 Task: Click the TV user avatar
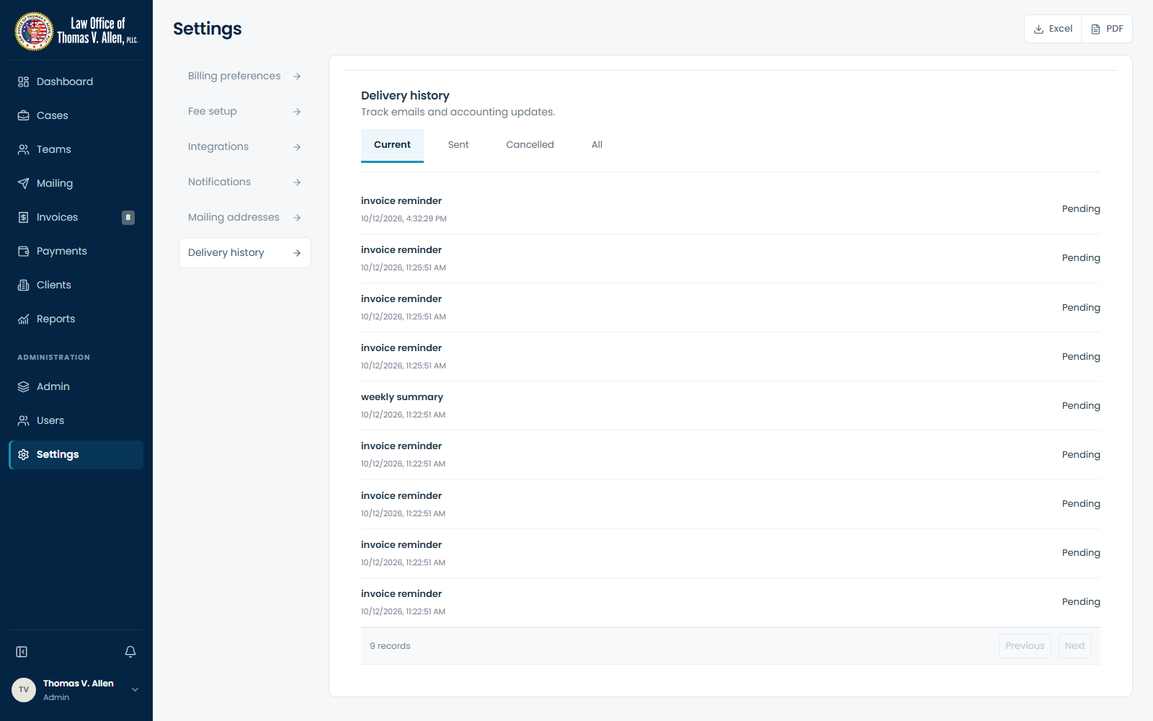[24, 690]
